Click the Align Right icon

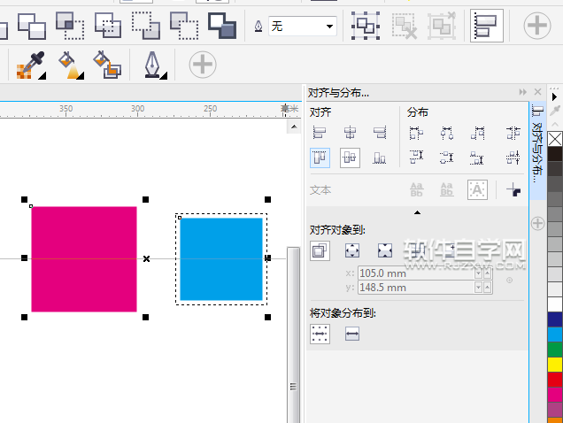(x=380, y=133)
